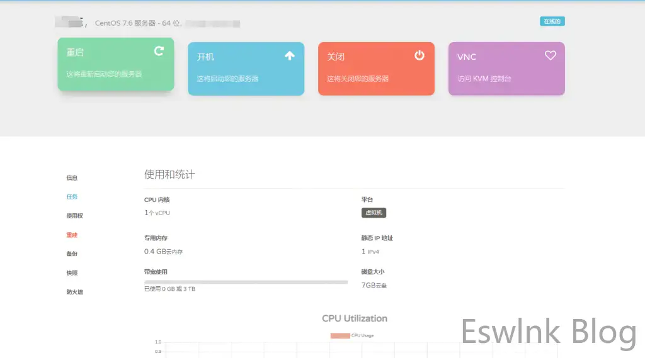The image size is (645, 358).
Task: Open the purple VNC console card
Action: tap(506, 69)
